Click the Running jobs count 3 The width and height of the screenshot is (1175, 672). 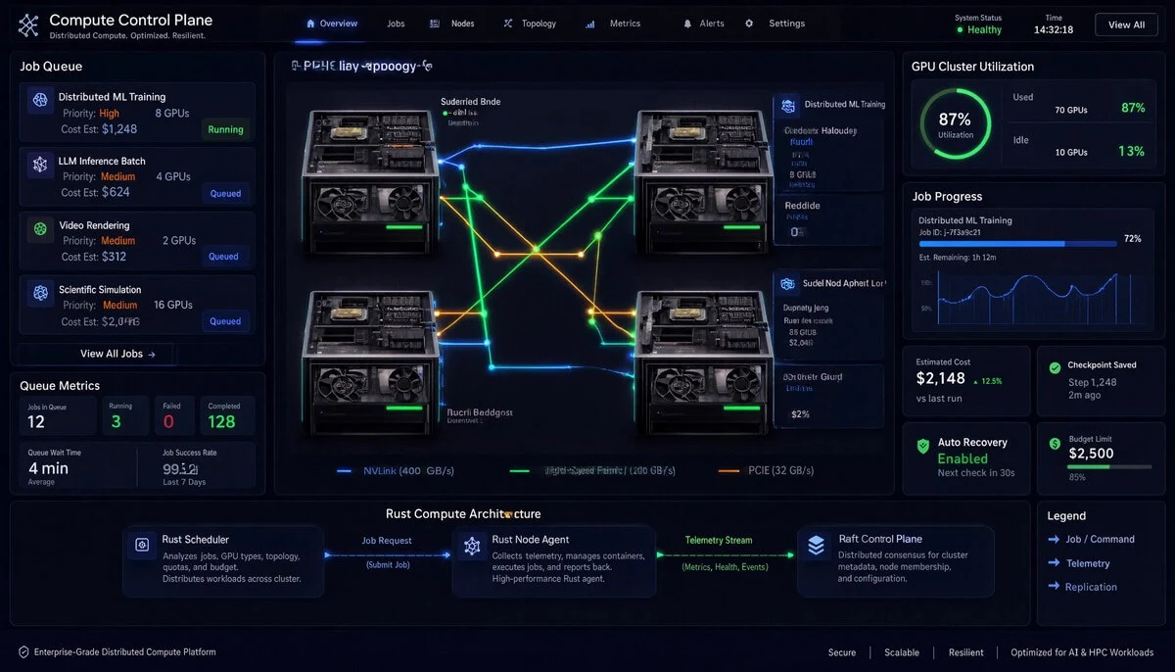tap(116, 421)
